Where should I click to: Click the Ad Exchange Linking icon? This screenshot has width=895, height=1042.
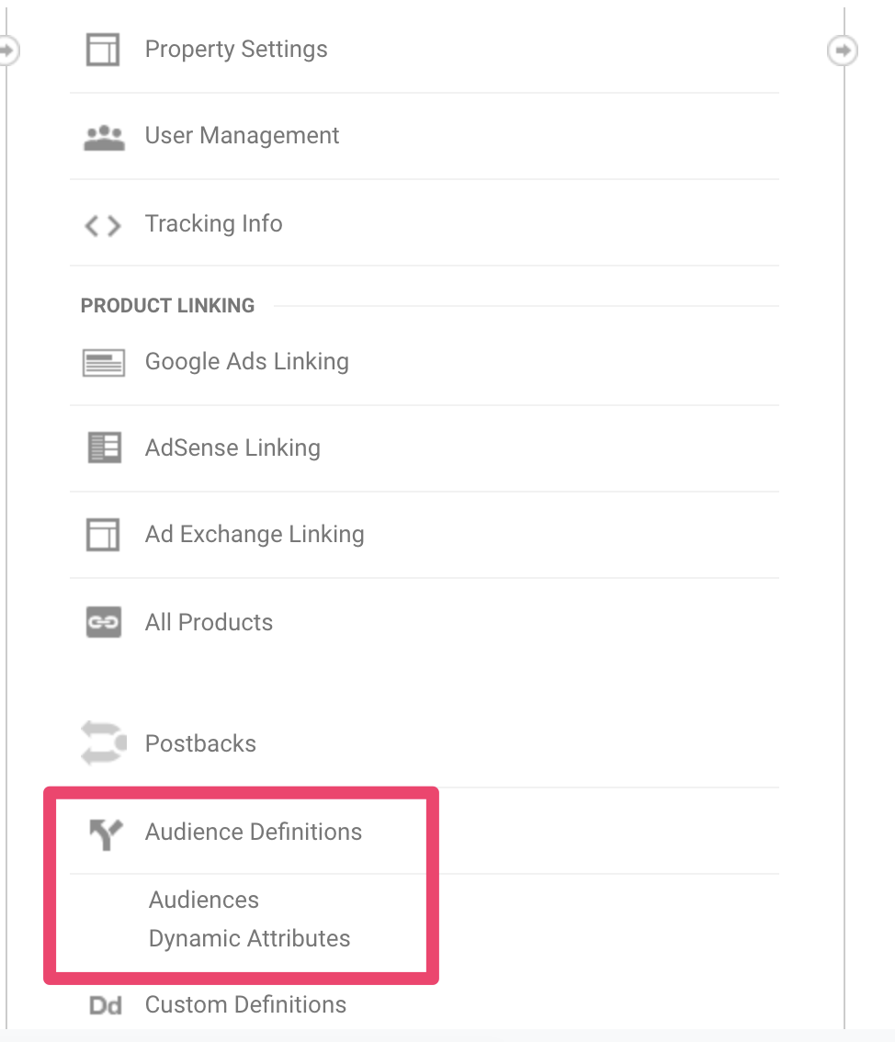click(103, 535)
